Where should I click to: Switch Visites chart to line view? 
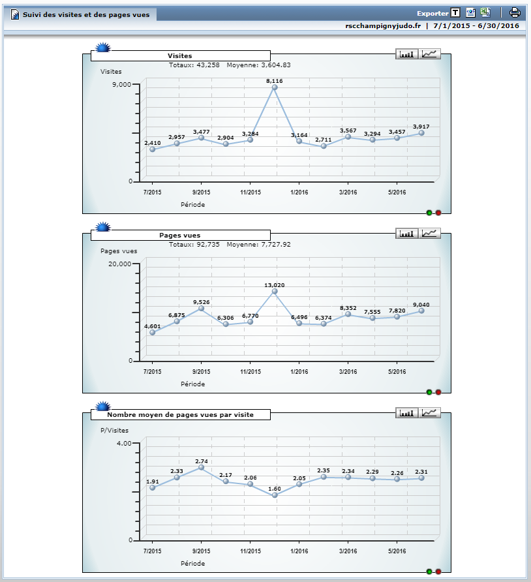coord(430,54)
